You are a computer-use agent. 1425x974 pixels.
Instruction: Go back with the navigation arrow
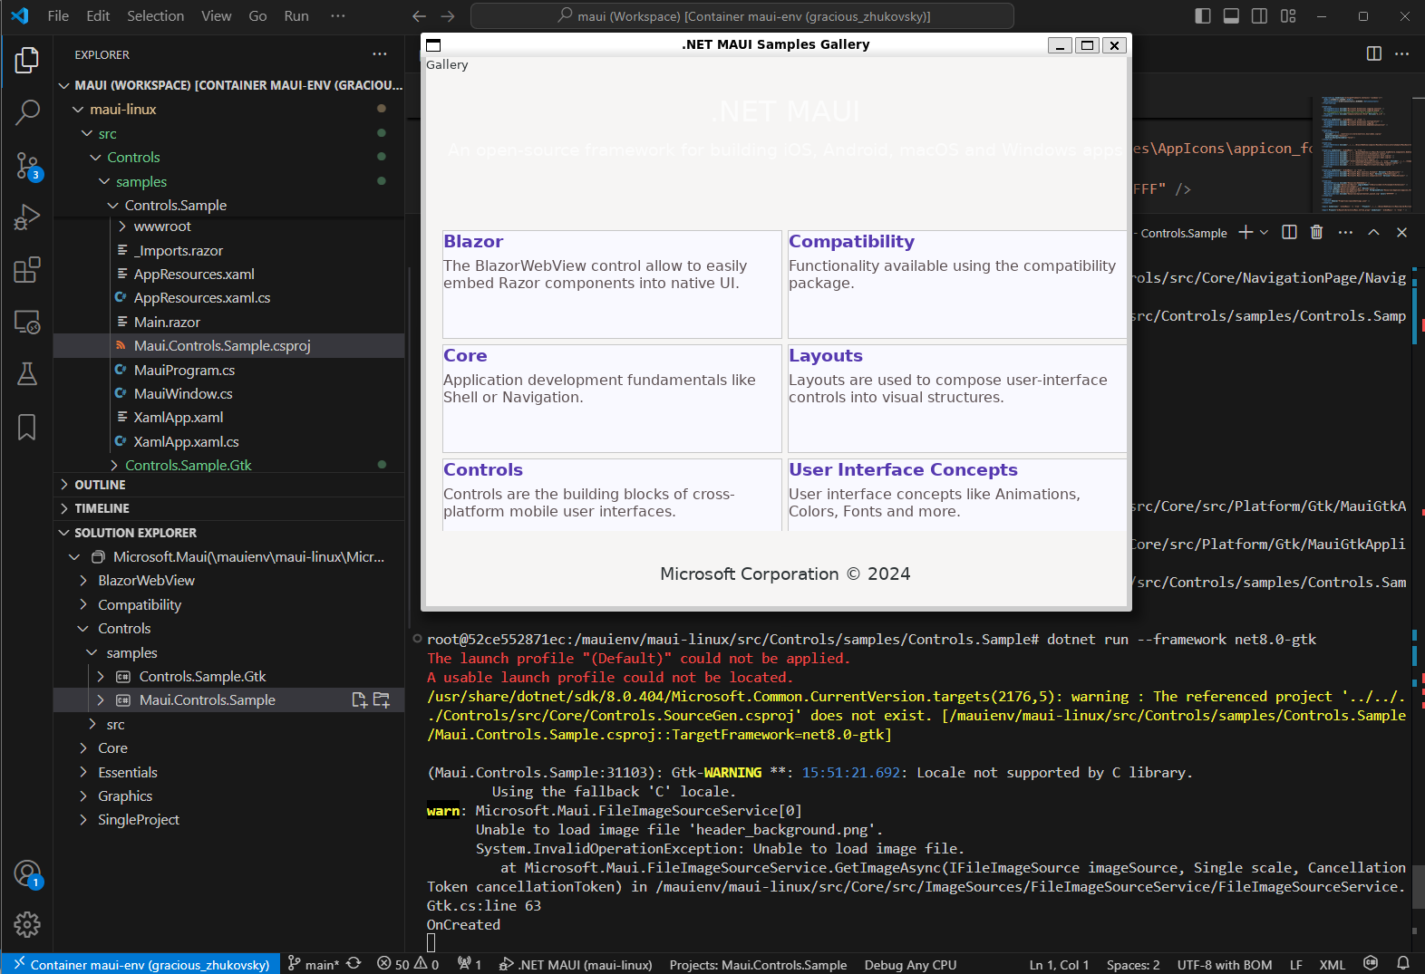pos(419,16)
